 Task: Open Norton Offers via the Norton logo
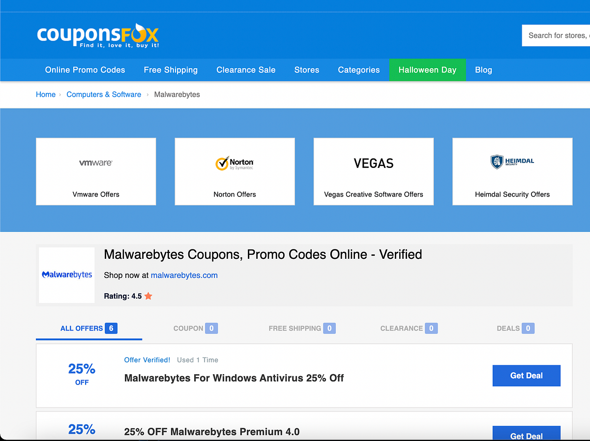point(235,163)
